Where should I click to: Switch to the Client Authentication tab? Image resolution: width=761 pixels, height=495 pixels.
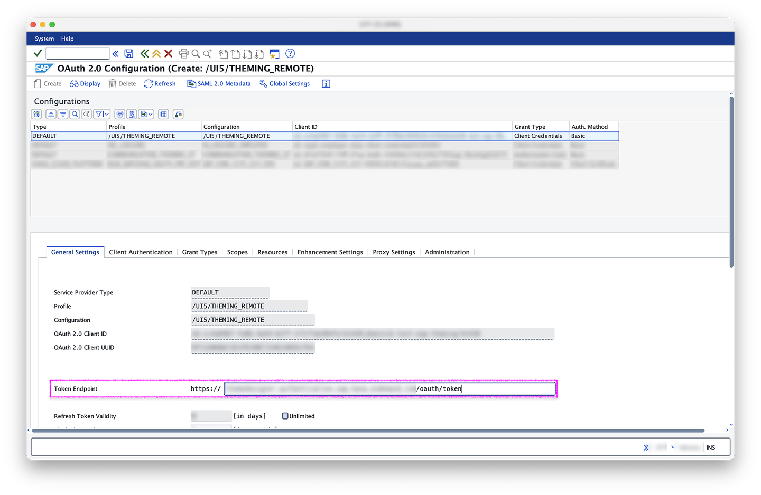point(141,252)
